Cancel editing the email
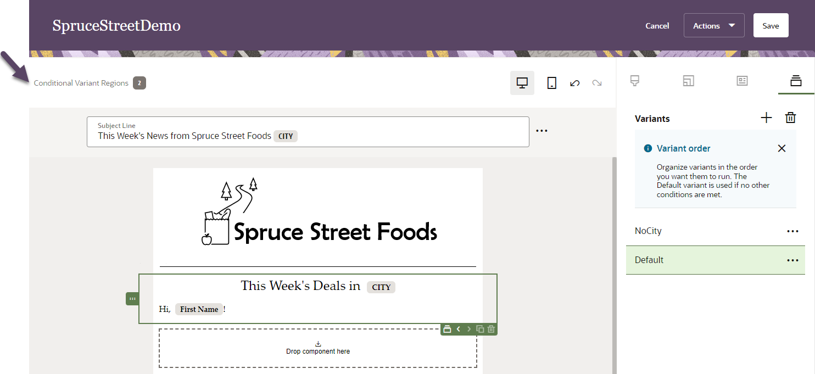Image resolution: width=815 pixels, height=374 pixels. [657, 26]
